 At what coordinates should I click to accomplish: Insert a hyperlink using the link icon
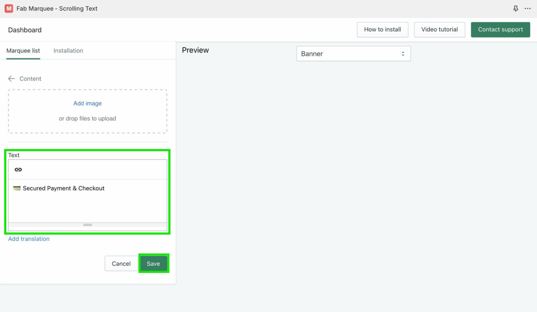[x=17, y=169]
